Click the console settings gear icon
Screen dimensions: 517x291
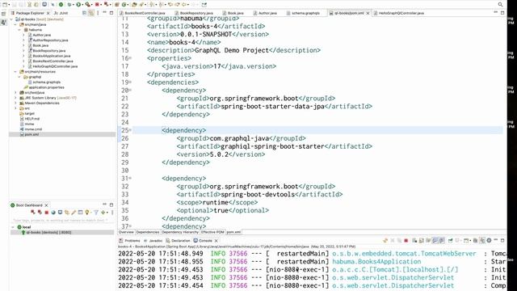(x=489, y=241)
